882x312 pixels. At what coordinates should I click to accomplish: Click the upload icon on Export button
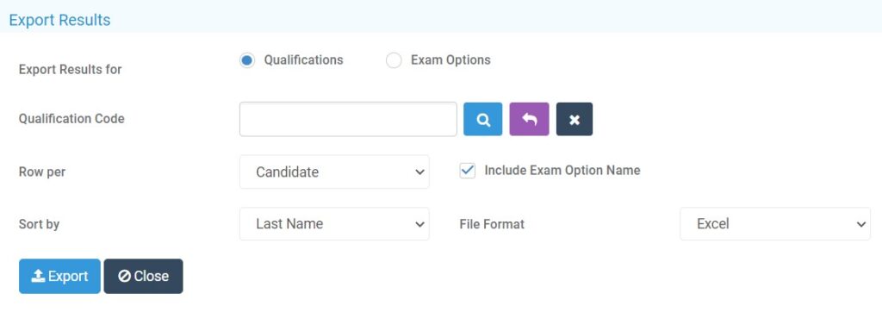click(38, 276)
